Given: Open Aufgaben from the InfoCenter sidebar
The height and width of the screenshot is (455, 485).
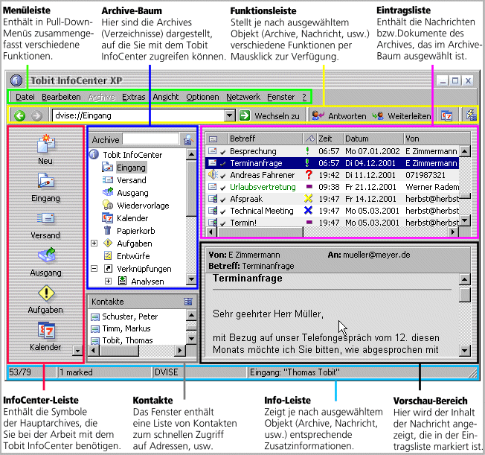Looking at the screenshot, I should [x=46, y=293].
